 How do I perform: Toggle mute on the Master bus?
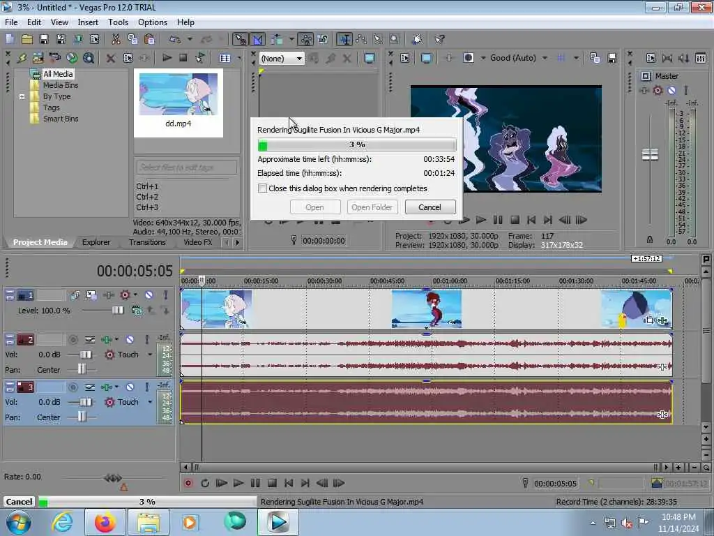(671, 90)
